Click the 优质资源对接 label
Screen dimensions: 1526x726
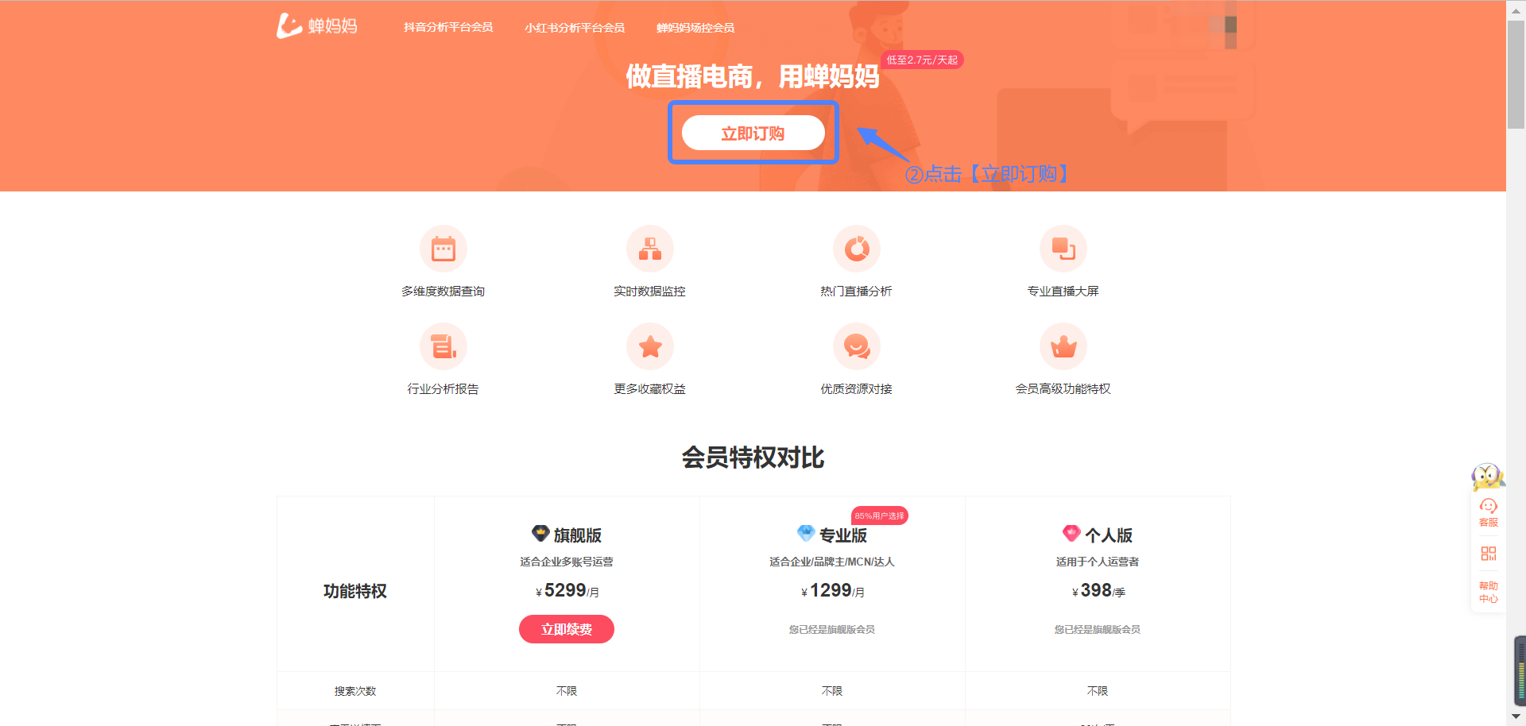point(856,389)
